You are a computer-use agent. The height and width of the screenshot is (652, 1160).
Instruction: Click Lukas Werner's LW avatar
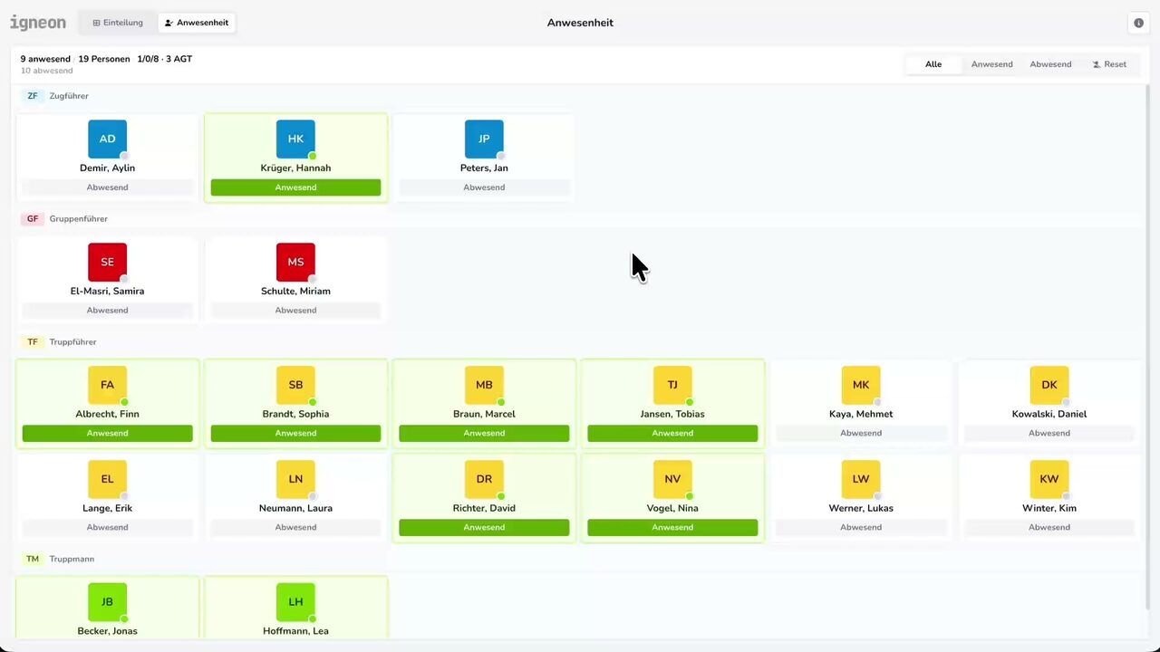pyautogui.click(x=861, y=479)
